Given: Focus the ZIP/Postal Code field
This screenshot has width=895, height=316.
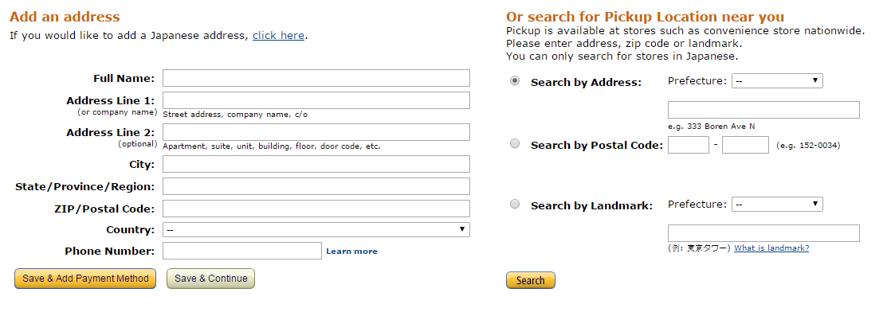Looking at the screenshot, I should coord(316,209).
